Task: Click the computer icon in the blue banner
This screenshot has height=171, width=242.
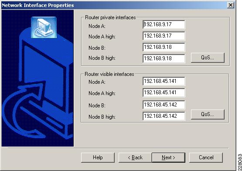Action: (x=44, y=27)
